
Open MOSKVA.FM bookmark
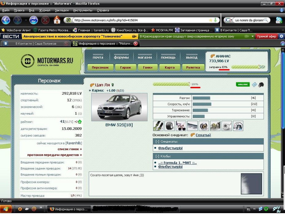click(162, 30)
